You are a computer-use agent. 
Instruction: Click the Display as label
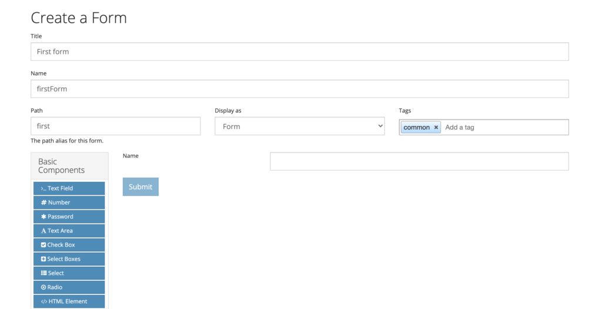click(228, 111)
